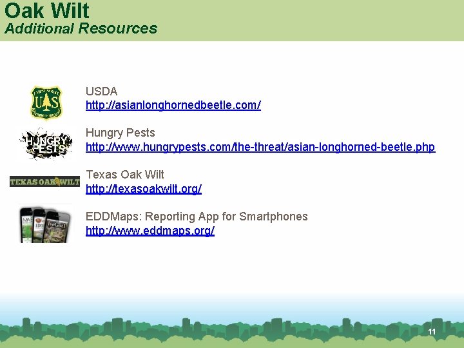Screen dimensions: 464x348
Task: Click the 'Additional Resources' subtitle
Action: [81, 29]
